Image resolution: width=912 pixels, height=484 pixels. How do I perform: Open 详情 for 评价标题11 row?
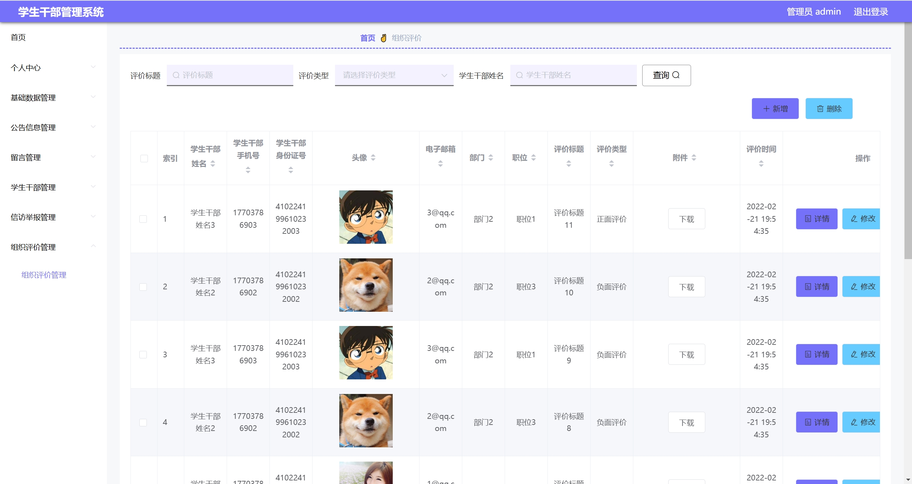click(816, 219)
